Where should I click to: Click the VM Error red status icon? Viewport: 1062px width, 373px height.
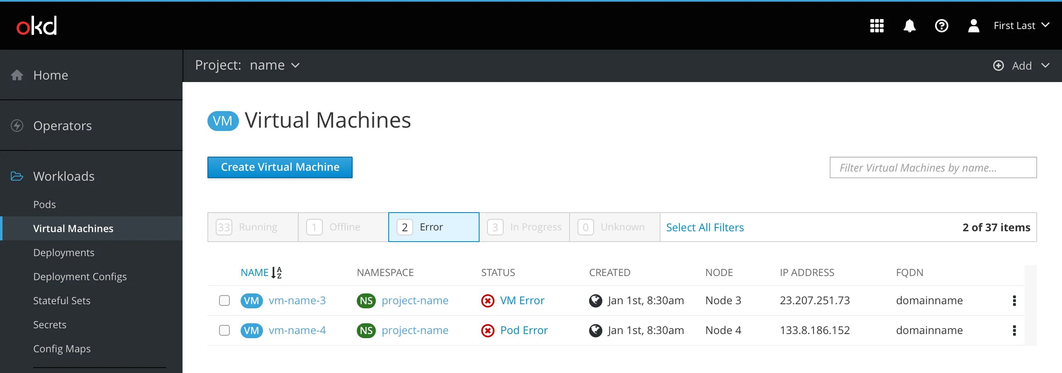pyautogui.click(x=488, y=300)
